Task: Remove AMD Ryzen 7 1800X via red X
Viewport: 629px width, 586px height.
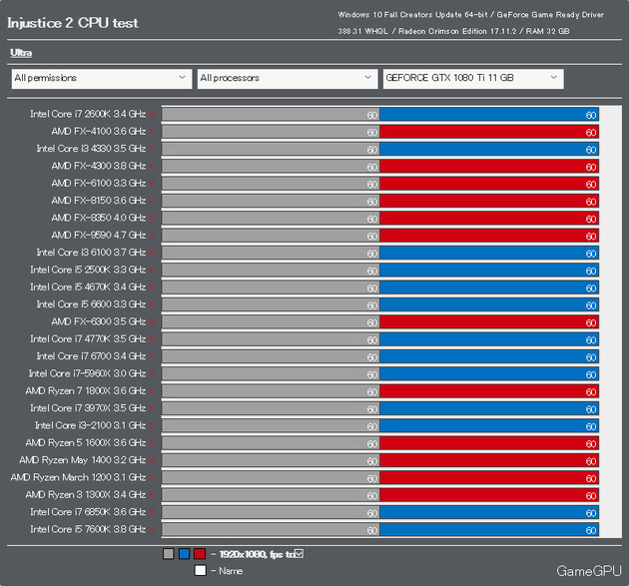Action: tap(152, 391)
